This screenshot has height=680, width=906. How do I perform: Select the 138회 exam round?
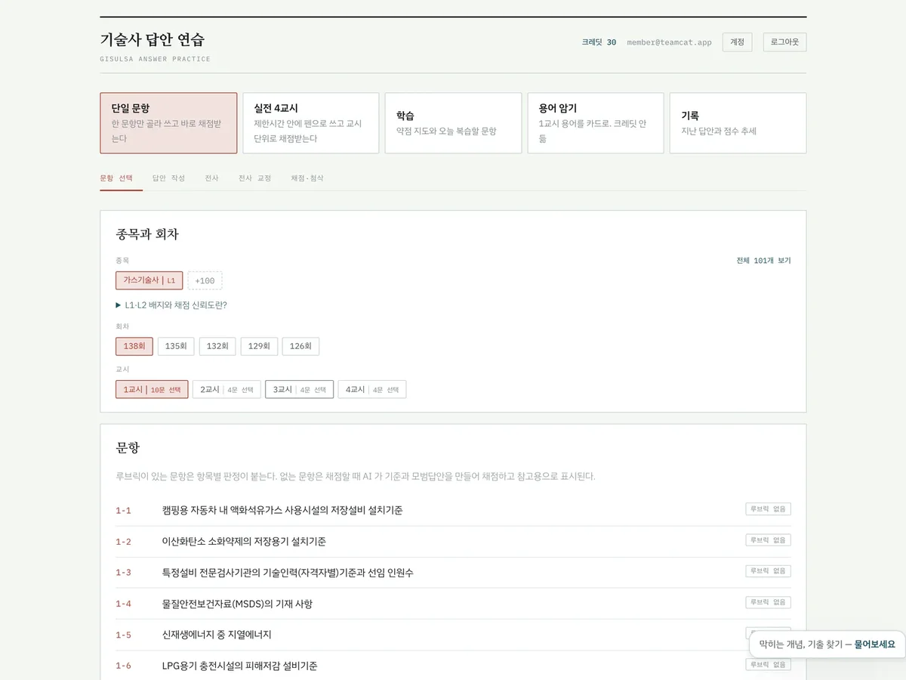(x=134, y=346)
